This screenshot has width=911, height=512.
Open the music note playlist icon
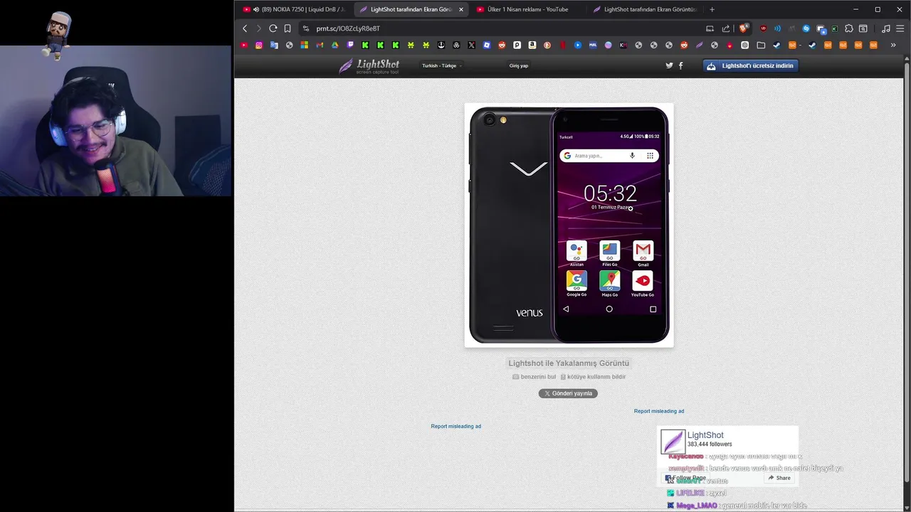point(886,28)
